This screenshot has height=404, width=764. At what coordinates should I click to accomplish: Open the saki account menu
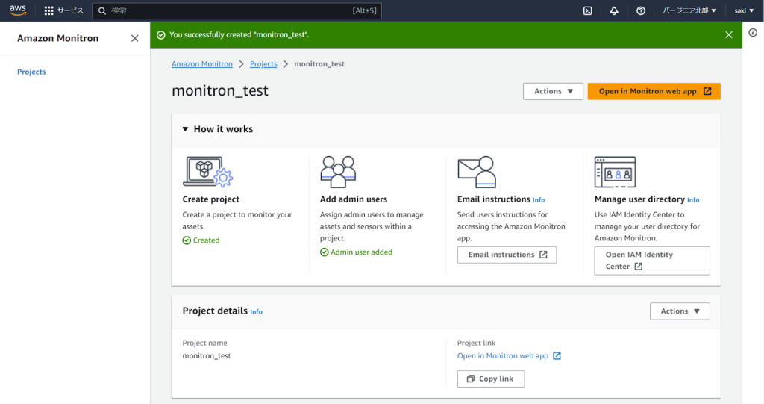tap(744, 10)
